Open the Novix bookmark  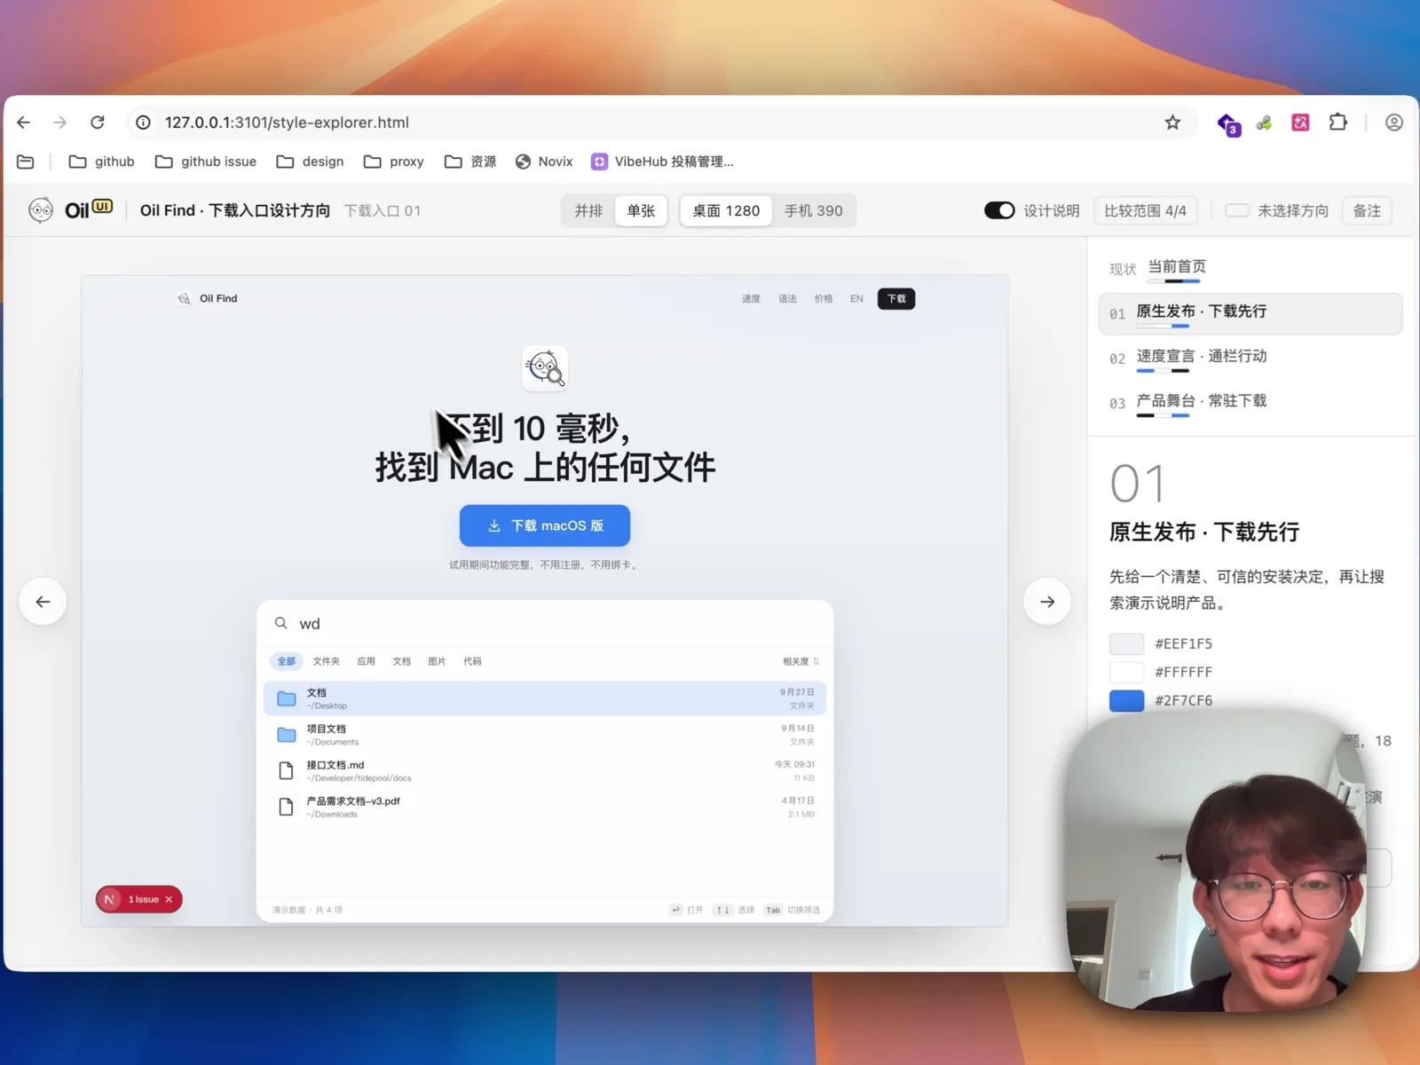pos(544,162)
